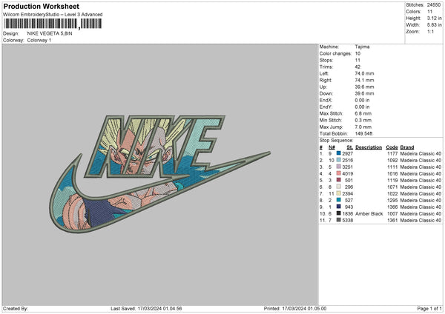Click the 'N#' column header

332,147
